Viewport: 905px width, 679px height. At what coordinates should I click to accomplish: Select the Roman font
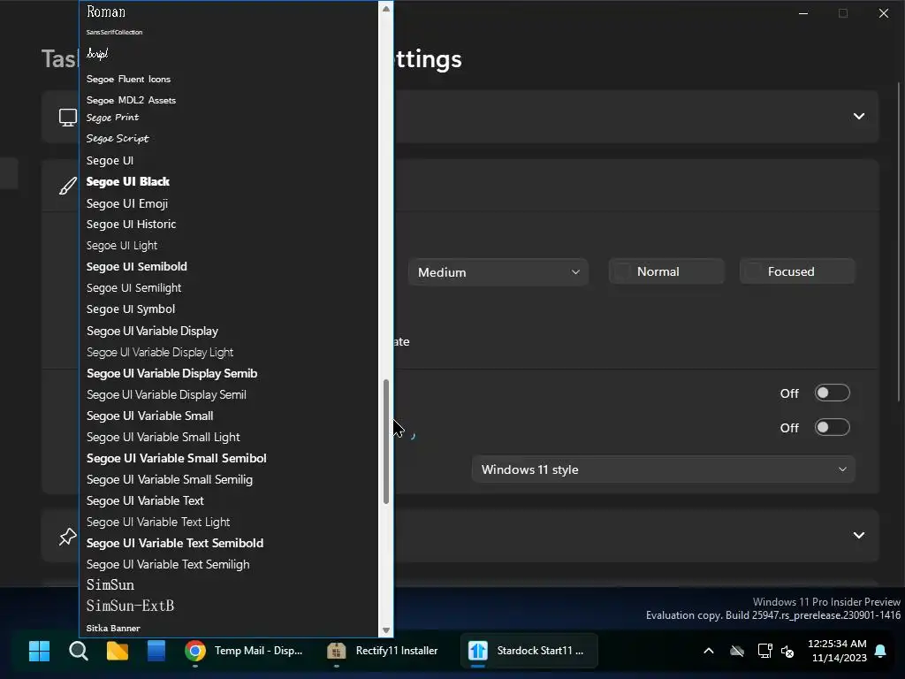pos(229,11)
